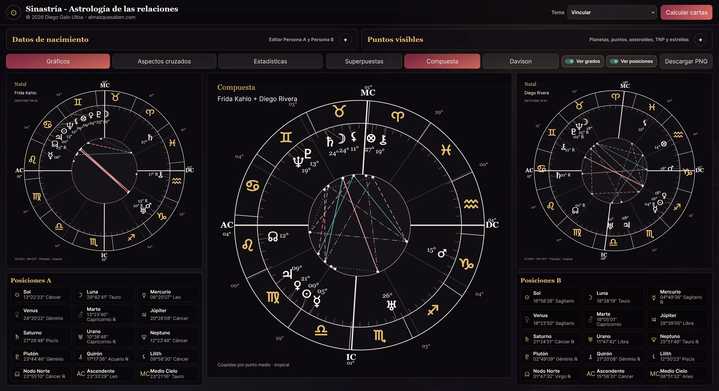Click Quirón 21°20'08" Géminis card
Viewport: 719px width, 391px height.
point(614,356)
